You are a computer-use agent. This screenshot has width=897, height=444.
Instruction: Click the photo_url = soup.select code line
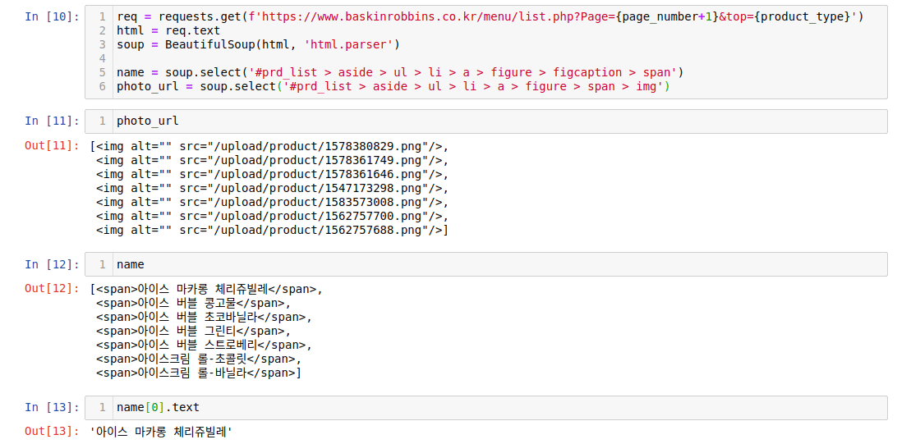coord(393,86)
